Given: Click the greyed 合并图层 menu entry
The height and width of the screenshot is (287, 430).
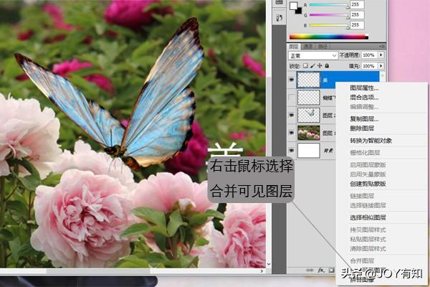Looking at the screenshot, I should point(362,260).
